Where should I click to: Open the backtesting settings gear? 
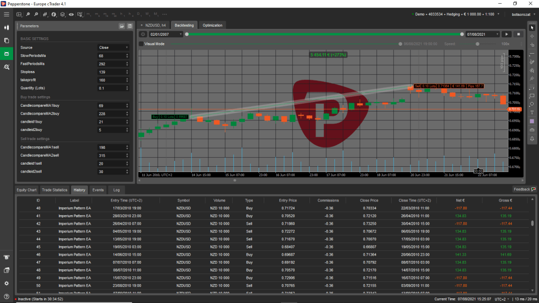click(x=143, y=34)
